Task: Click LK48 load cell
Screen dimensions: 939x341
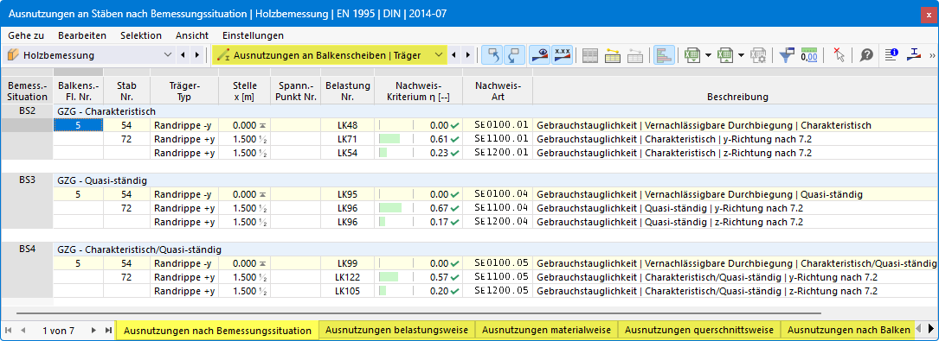Action: tap(347, 125)
